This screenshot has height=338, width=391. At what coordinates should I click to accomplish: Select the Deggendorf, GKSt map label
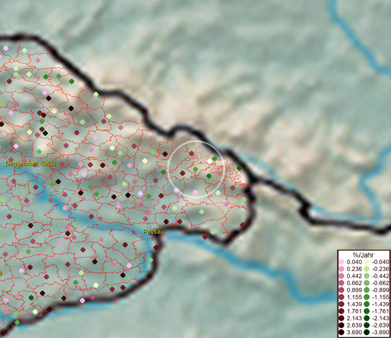30,164
